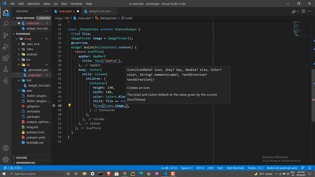Open the VS Code icon in taskbar
Screen dimensions: 315x177
[165, 174]
